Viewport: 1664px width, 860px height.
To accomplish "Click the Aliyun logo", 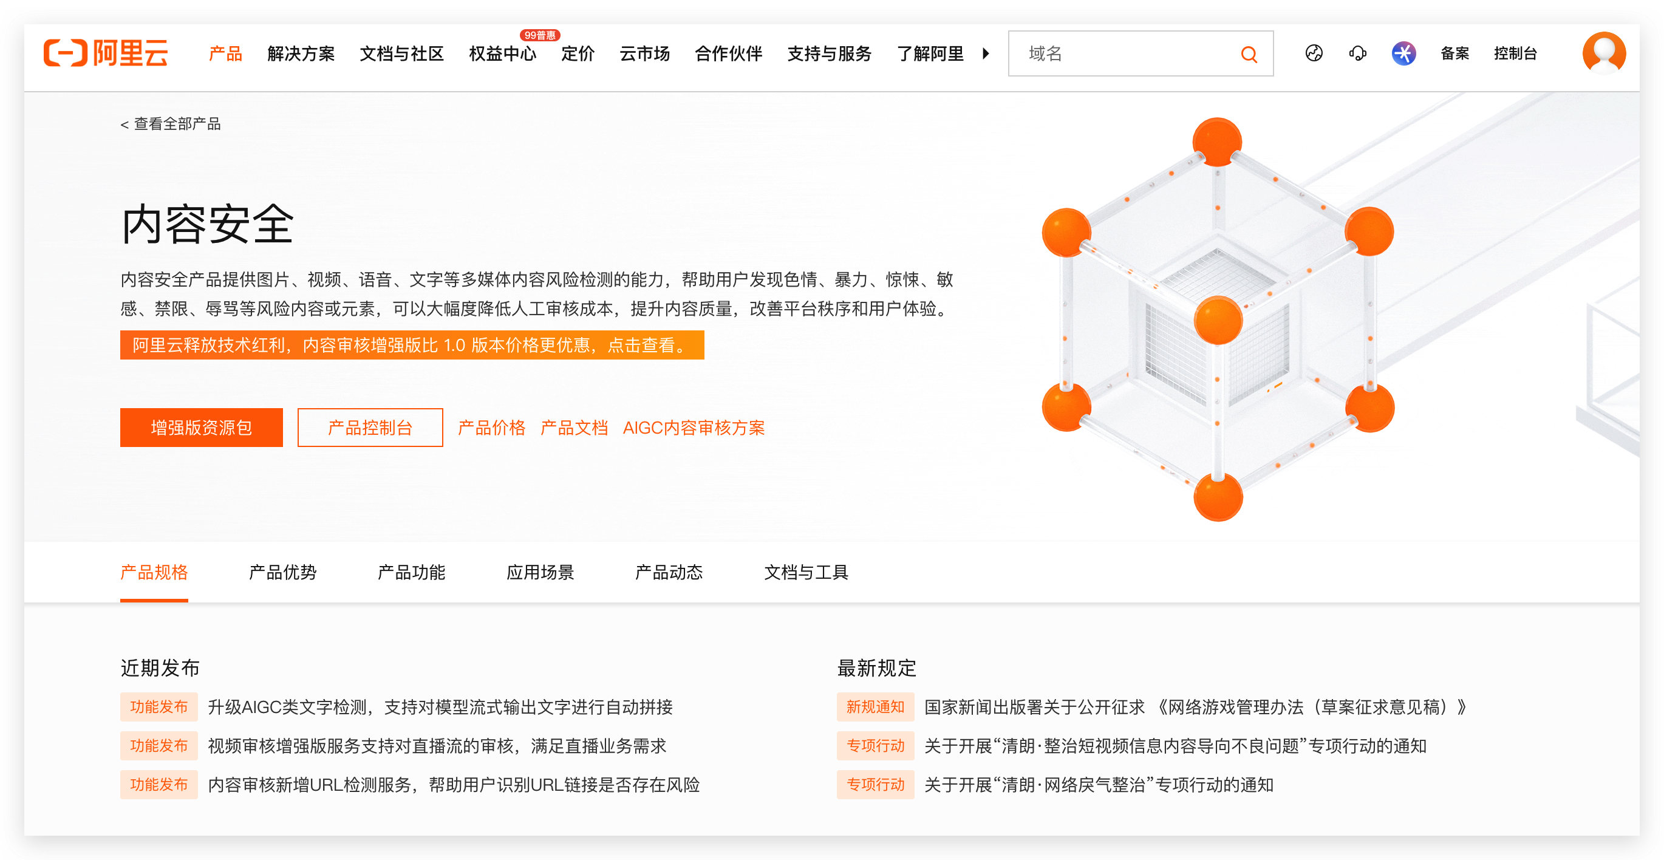I will pyautogui.click(x=106, y=53).
